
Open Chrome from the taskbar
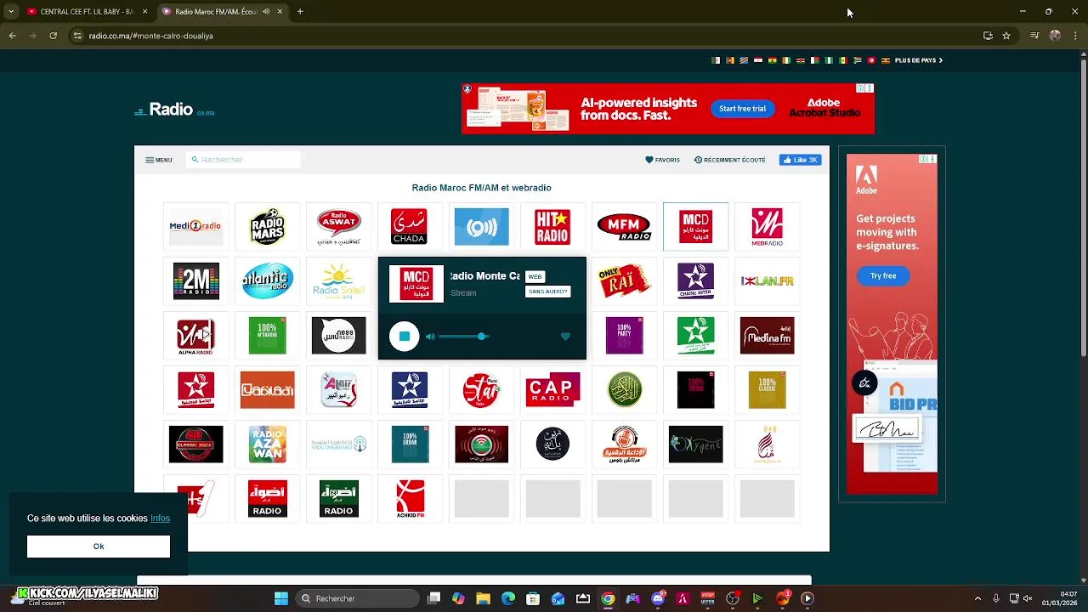click(608, 598)
